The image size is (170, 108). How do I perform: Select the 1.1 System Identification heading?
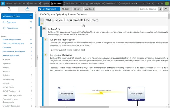click(62, 40)
